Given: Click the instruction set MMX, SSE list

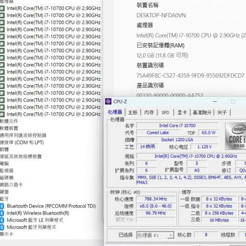Looking at the screenshot, I should point(191,180).
